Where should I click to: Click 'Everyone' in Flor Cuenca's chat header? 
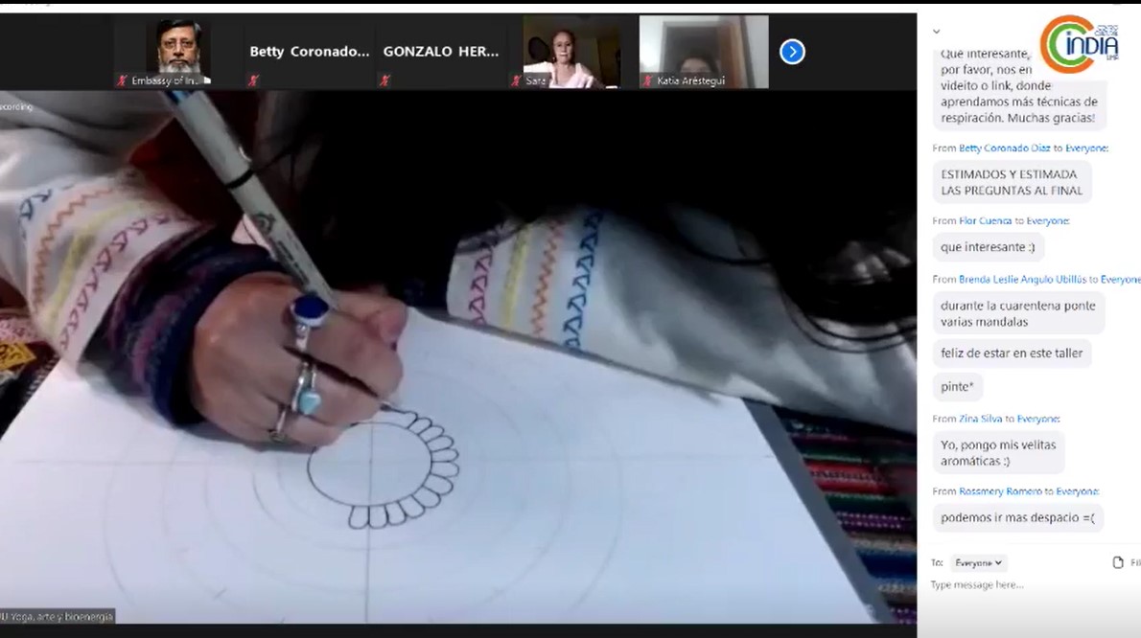click(1048, 221)
